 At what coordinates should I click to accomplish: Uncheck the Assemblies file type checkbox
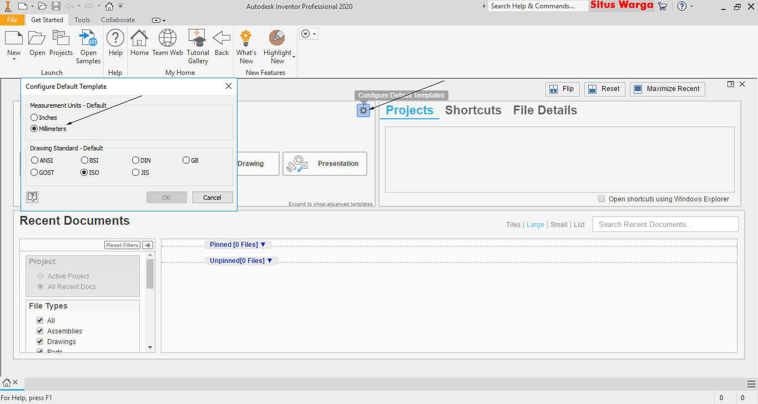[40, 331]
